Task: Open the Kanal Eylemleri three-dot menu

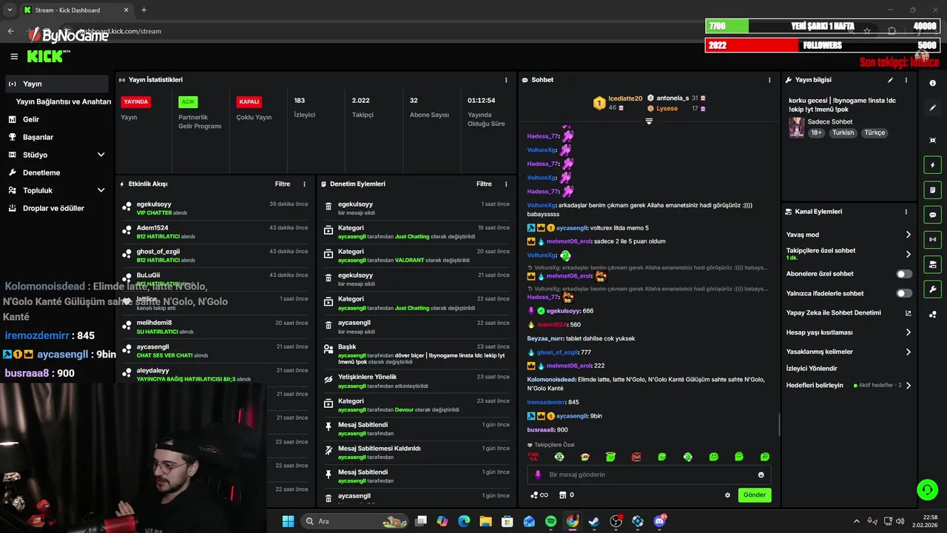Action: click(906, 212)
